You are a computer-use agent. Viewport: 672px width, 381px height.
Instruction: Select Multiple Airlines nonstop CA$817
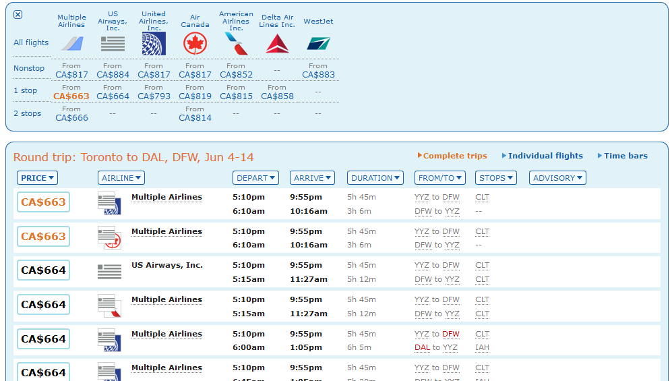click(71, 75)
